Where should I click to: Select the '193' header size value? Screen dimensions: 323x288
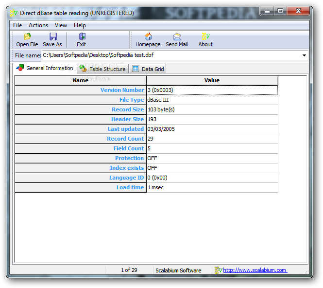[212, 119]
